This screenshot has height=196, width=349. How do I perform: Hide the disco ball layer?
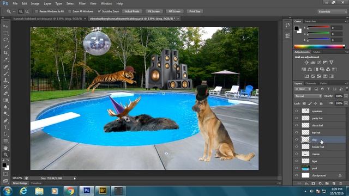(x=297, y=125)
